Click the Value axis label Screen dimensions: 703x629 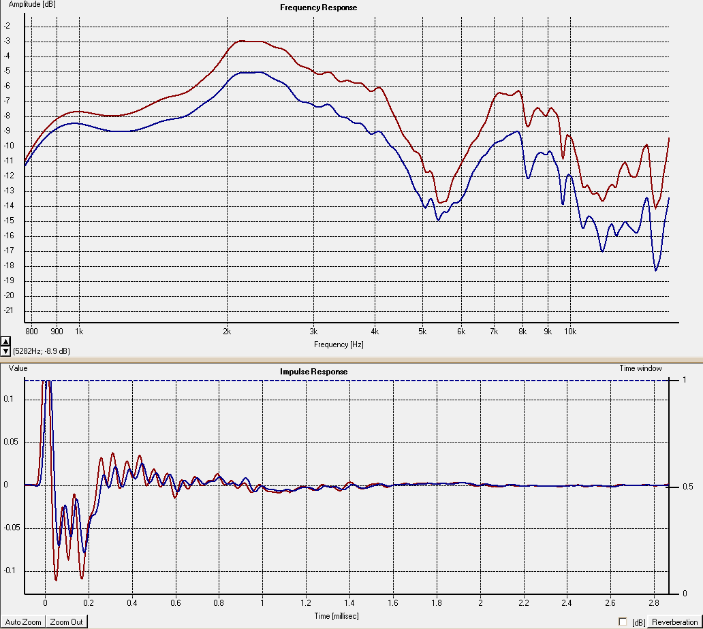18,368
